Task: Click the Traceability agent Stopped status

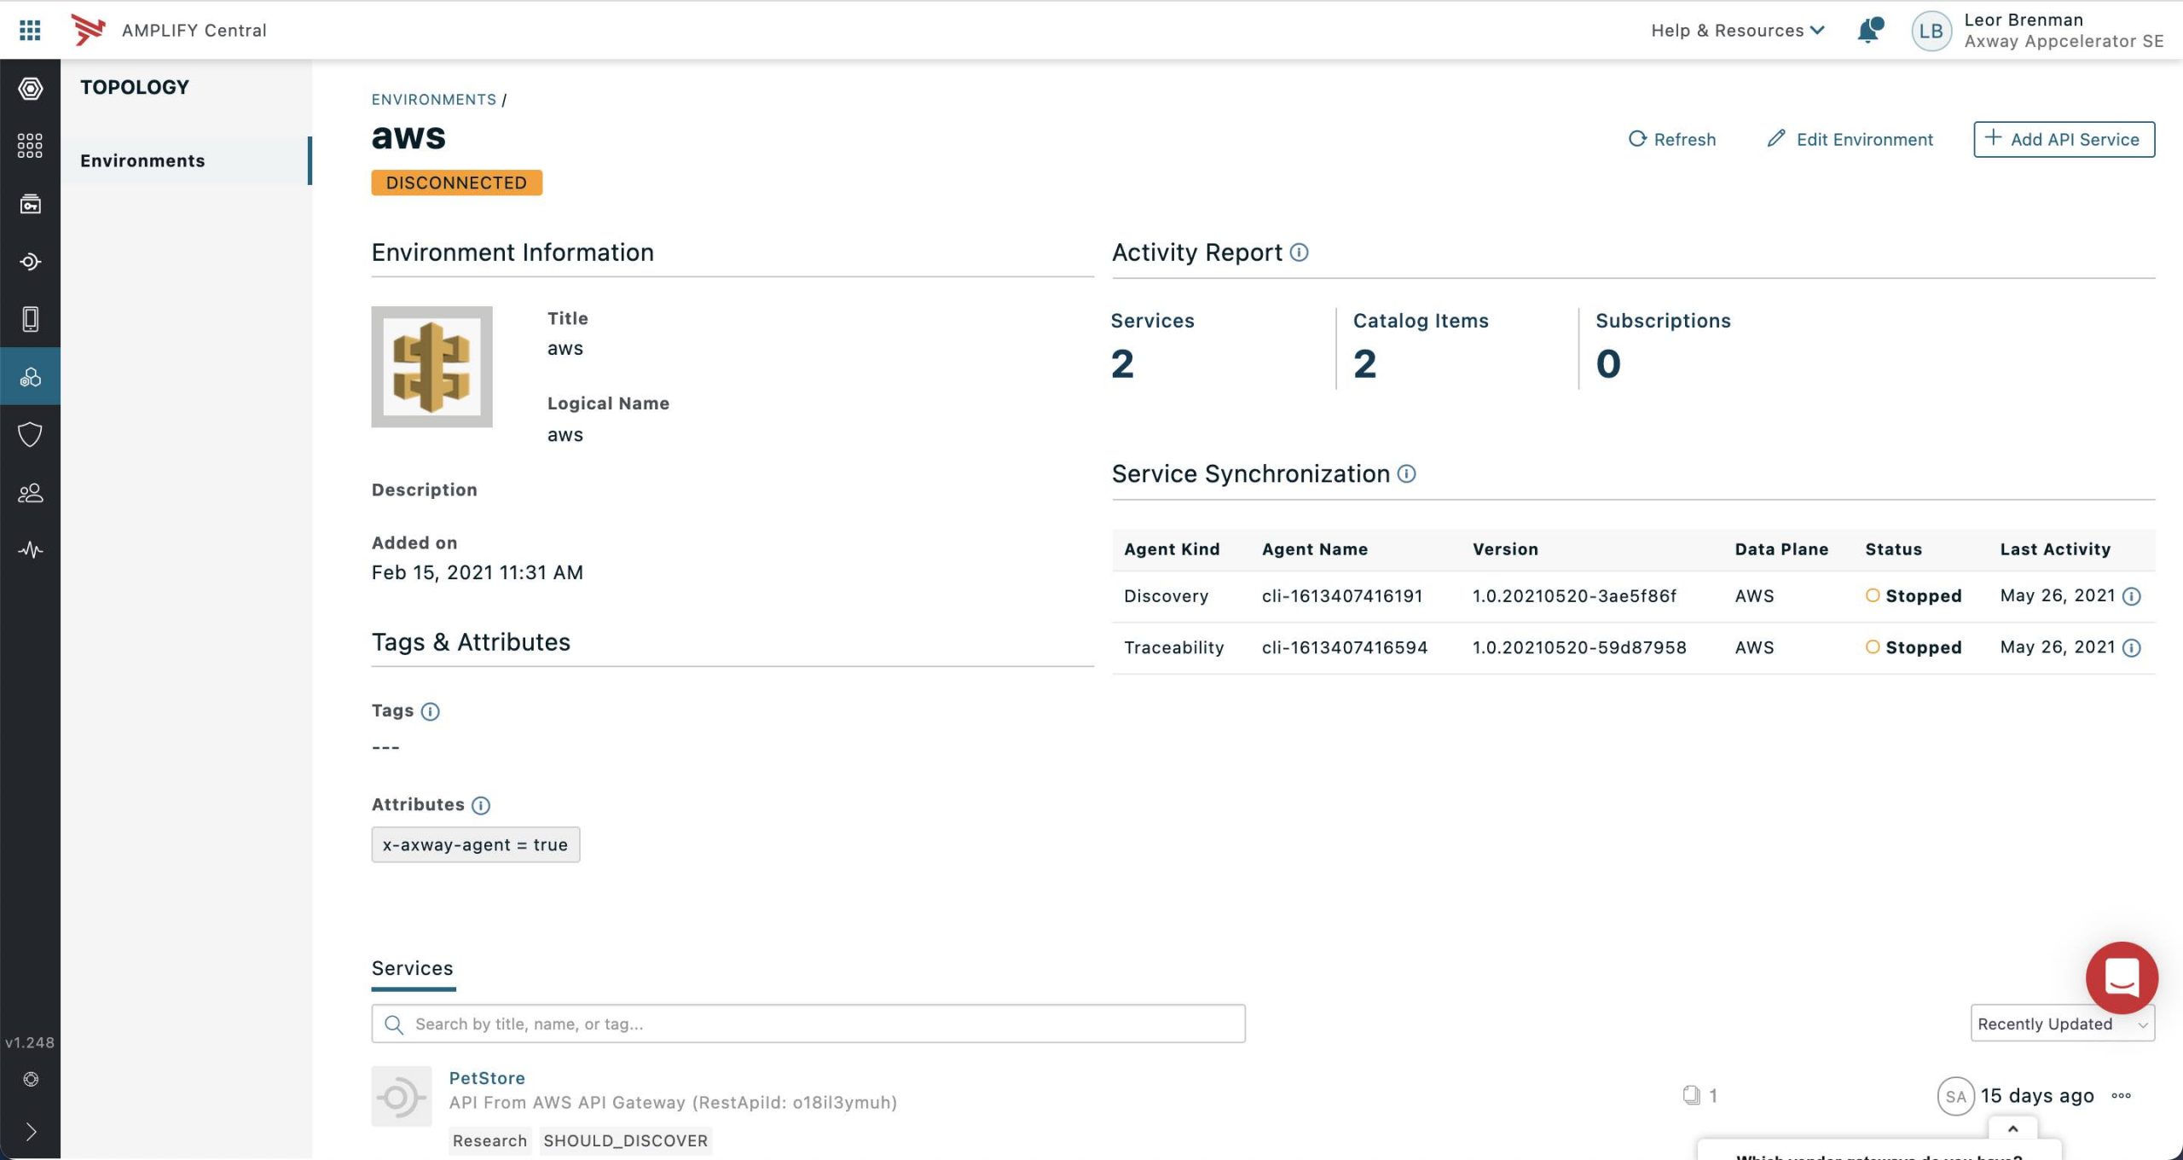Action: point(1914,647)
